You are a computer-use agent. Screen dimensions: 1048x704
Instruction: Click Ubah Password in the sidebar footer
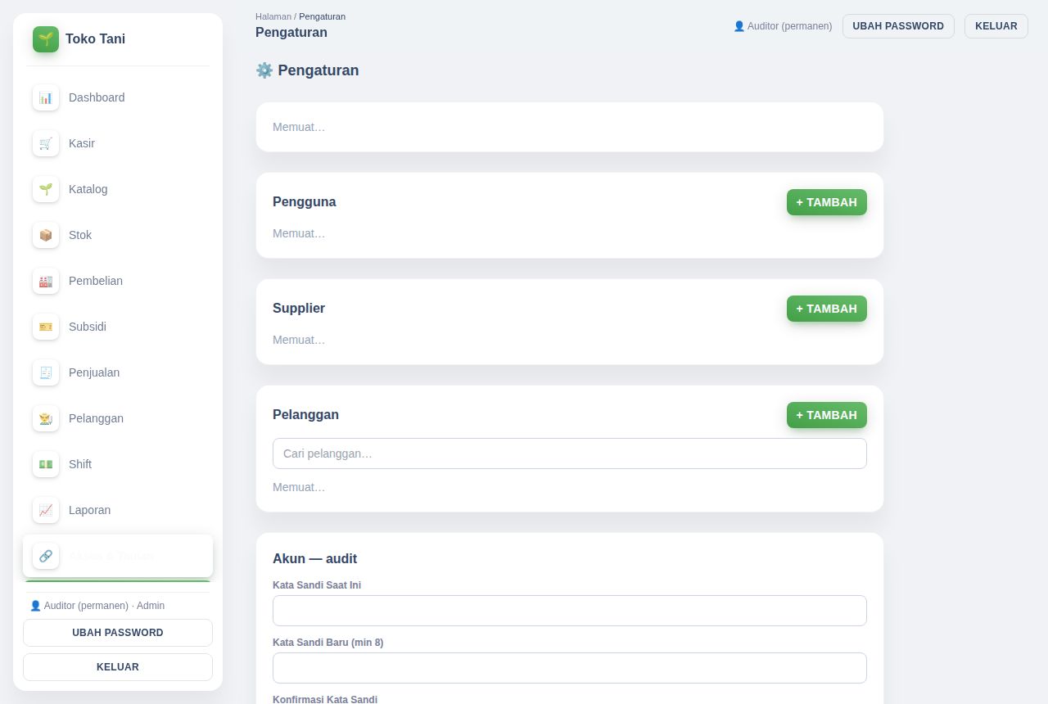point(118,633)
